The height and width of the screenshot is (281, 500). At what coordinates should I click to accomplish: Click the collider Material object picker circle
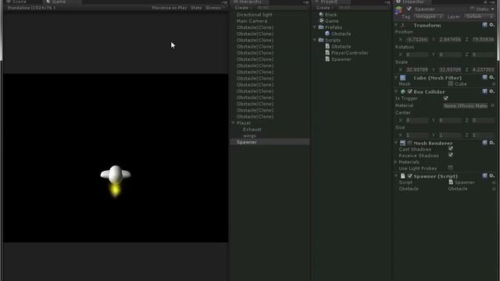coord(493,105)
